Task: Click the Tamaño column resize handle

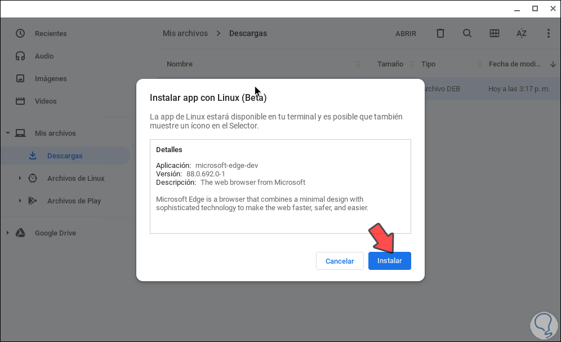Action: [x=412, y=64]
